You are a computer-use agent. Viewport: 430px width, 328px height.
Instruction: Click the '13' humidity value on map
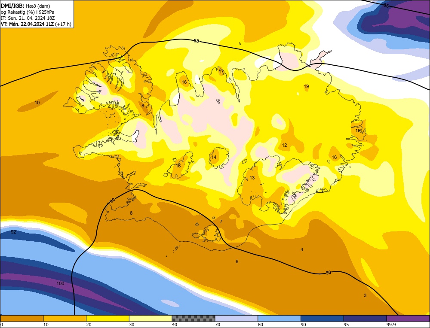click(x=252, y=178)
